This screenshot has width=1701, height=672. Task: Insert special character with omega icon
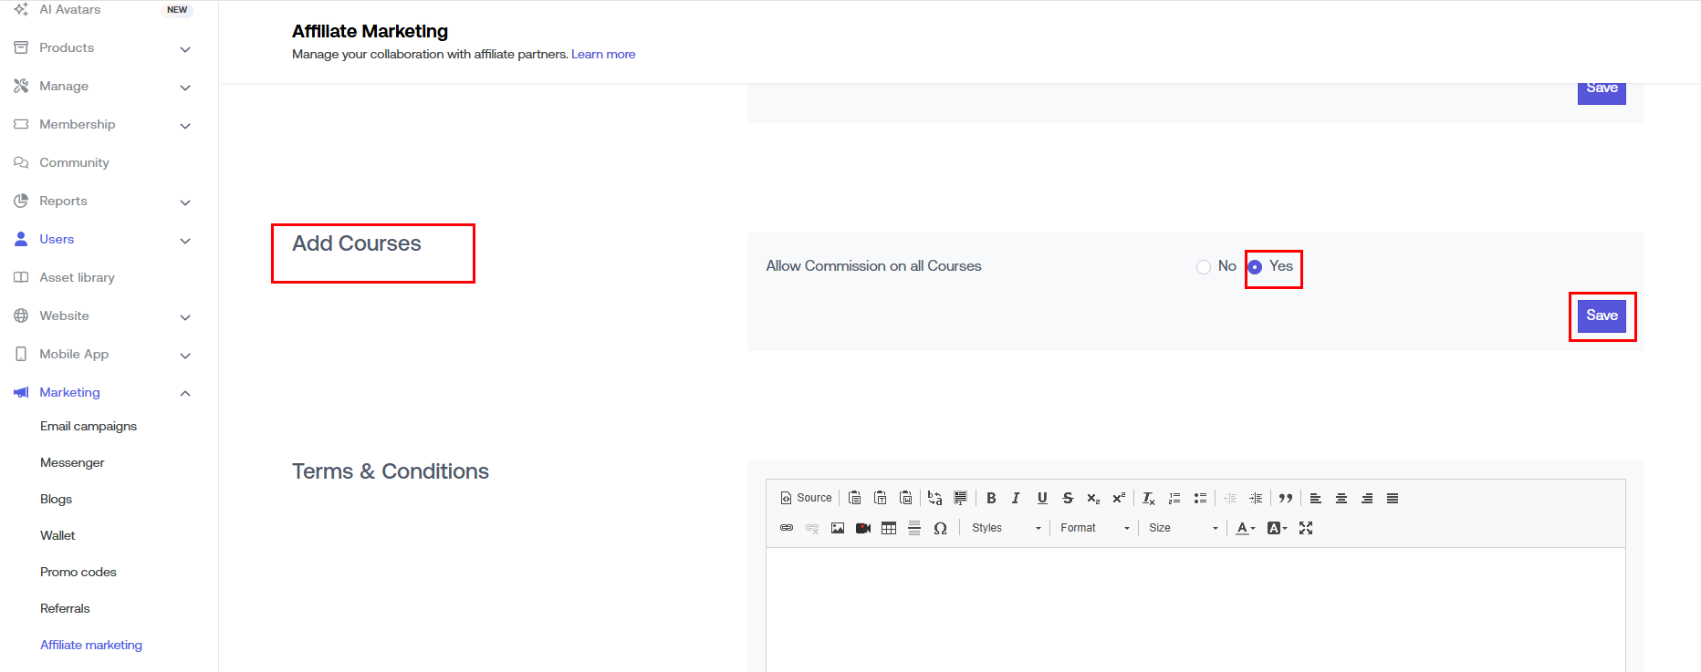[940, 528]
